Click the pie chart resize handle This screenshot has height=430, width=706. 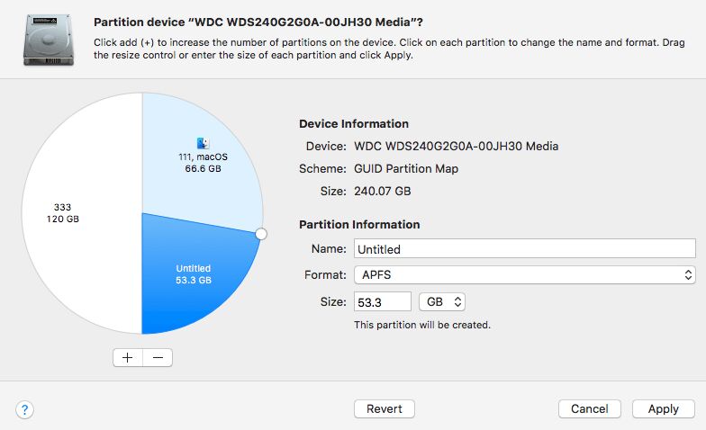(261, 234)
